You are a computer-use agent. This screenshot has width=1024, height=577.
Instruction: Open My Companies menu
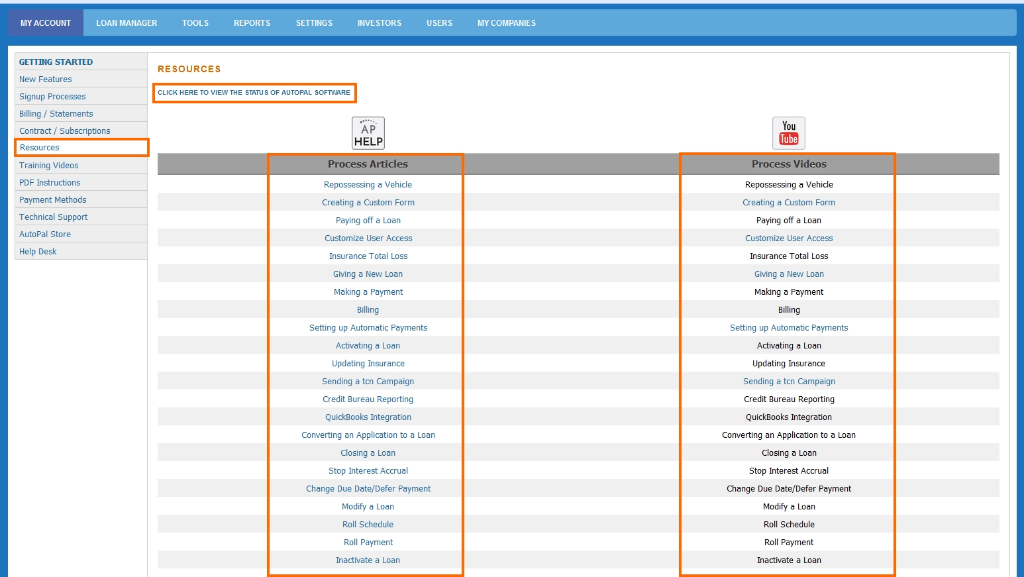coord(507,23)
